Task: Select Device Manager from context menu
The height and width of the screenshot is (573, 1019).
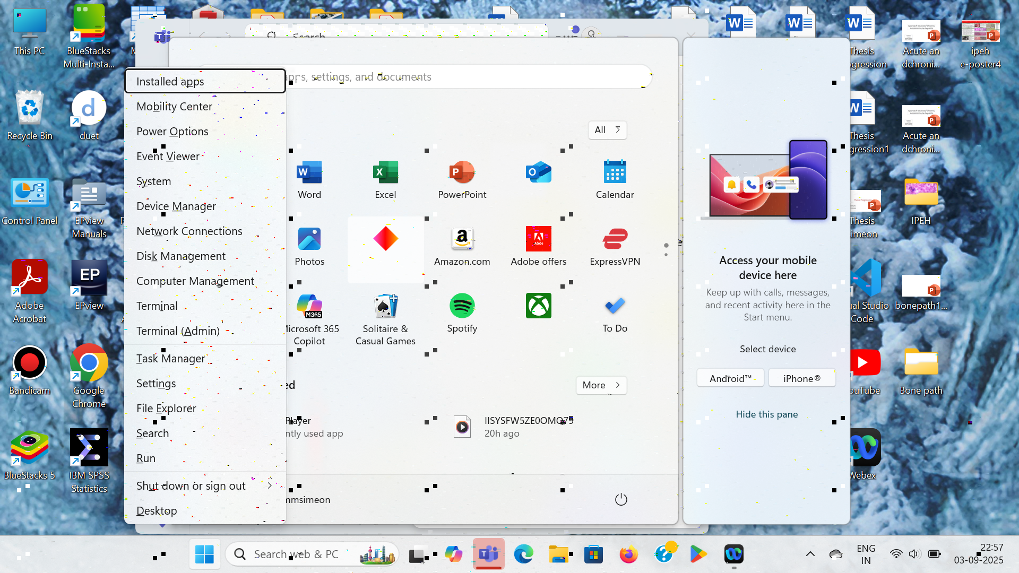Action: point(176,206)
